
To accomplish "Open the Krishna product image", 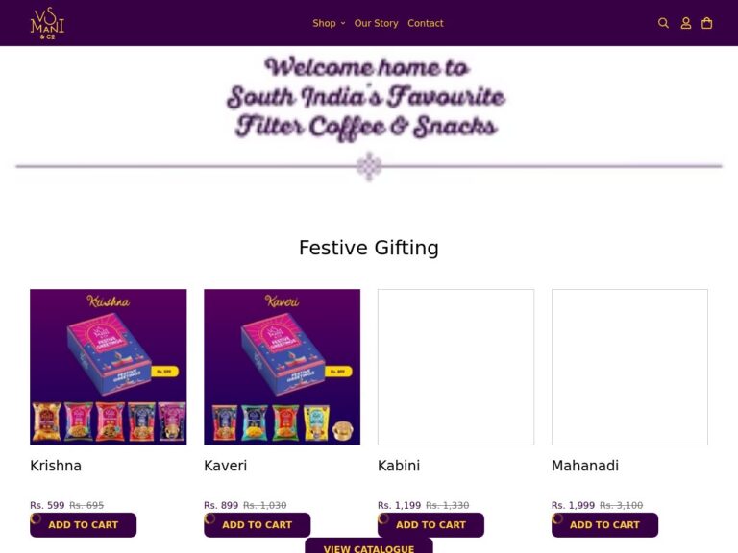I will (109, 368).
